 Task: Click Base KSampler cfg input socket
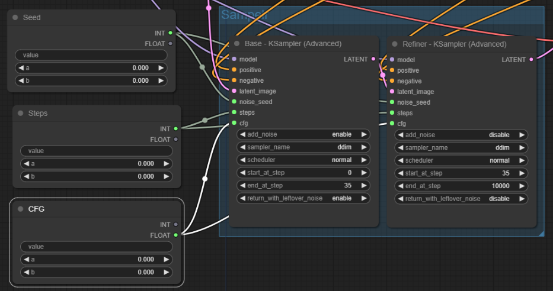[x=234, y=123]
